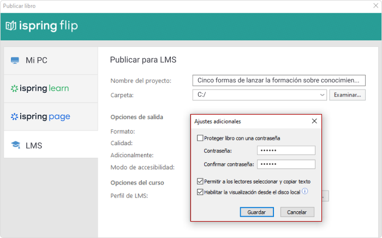The image size is (382, 238).
Task: Close the Ajustes adicionales dialog
Action: [x=314, y=121]
